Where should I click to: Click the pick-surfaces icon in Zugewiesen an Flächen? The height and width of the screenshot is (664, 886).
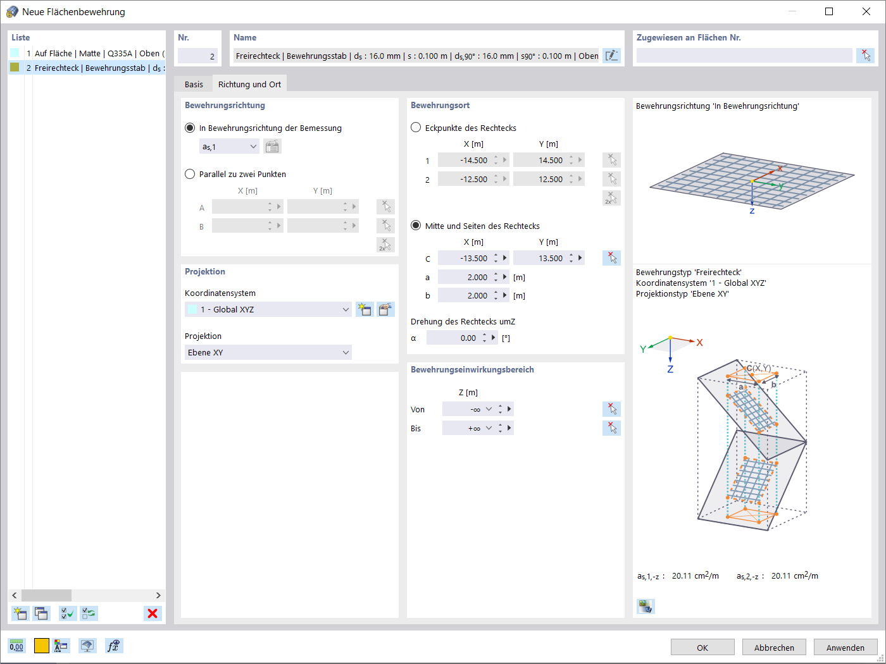[865, 56]
